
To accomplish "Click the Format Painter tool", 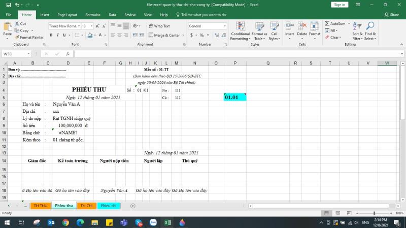I will pyautogui.click(x=29, y=37).
